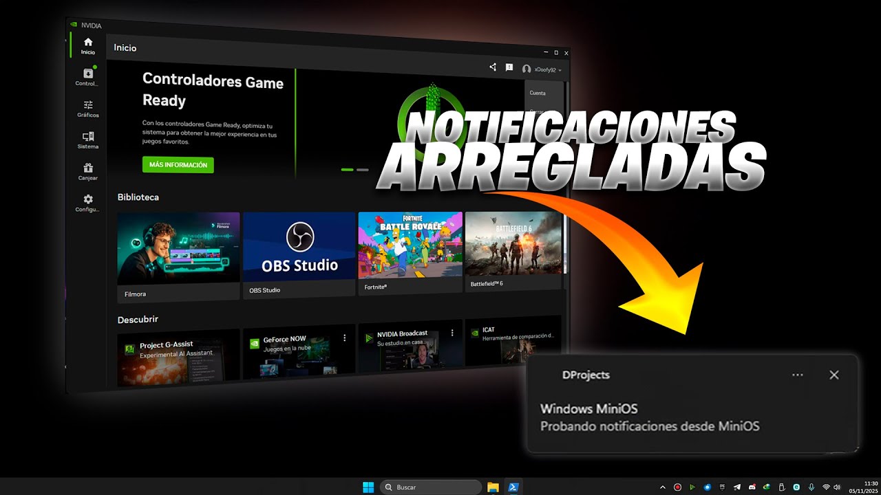Viewport: 881px width, 495px height.
Task: Expand the xDoofy92 account dropdown
Action: 542,69
